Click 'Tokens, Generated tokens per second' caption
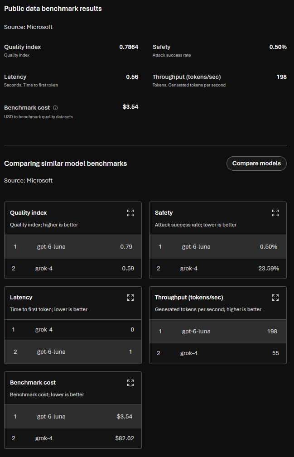This screenshot has height=457, width=294. click(189, 85)
